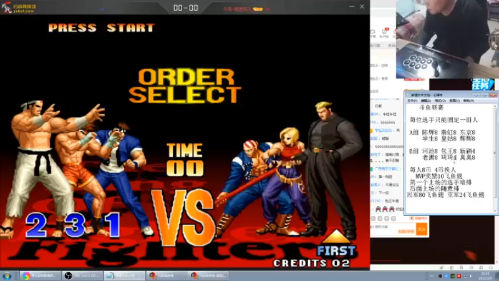
Task: Open the 帮助(H) menu in Notepad
Action: click(468, 101)
